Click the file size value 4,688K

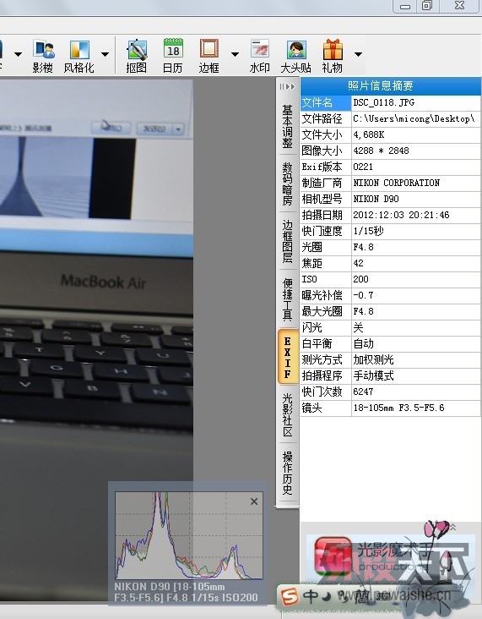pos(369,135)
